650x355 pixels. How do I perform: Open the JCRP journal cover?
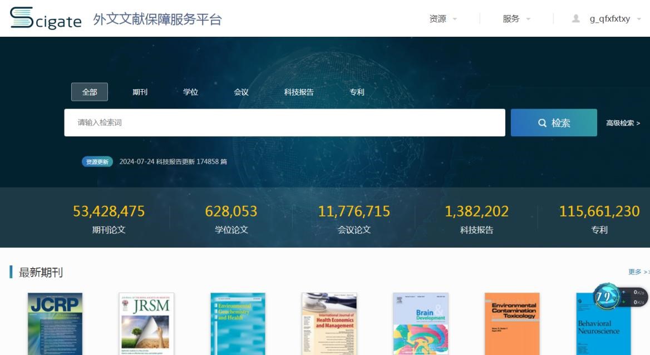[x=55, y=324]
